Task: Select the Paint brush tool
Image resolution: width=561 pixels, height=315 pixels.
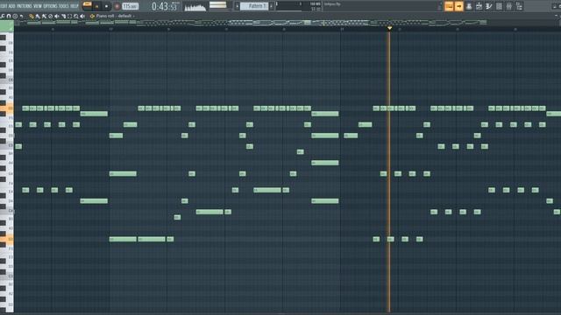Action: [38, 16]
